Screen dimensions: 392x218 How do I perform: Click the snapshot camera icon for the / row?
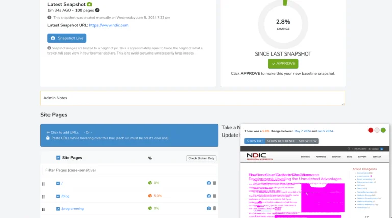point(208,183)
